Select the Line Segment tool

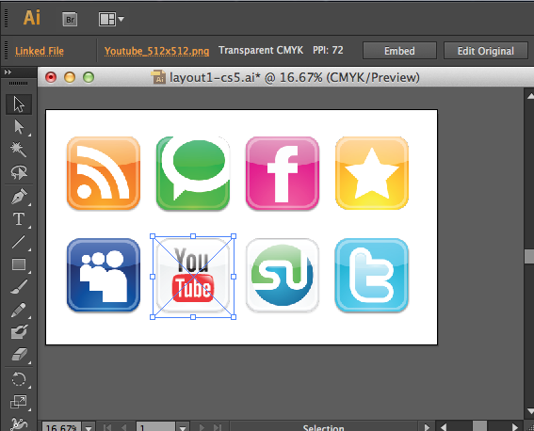19,242
